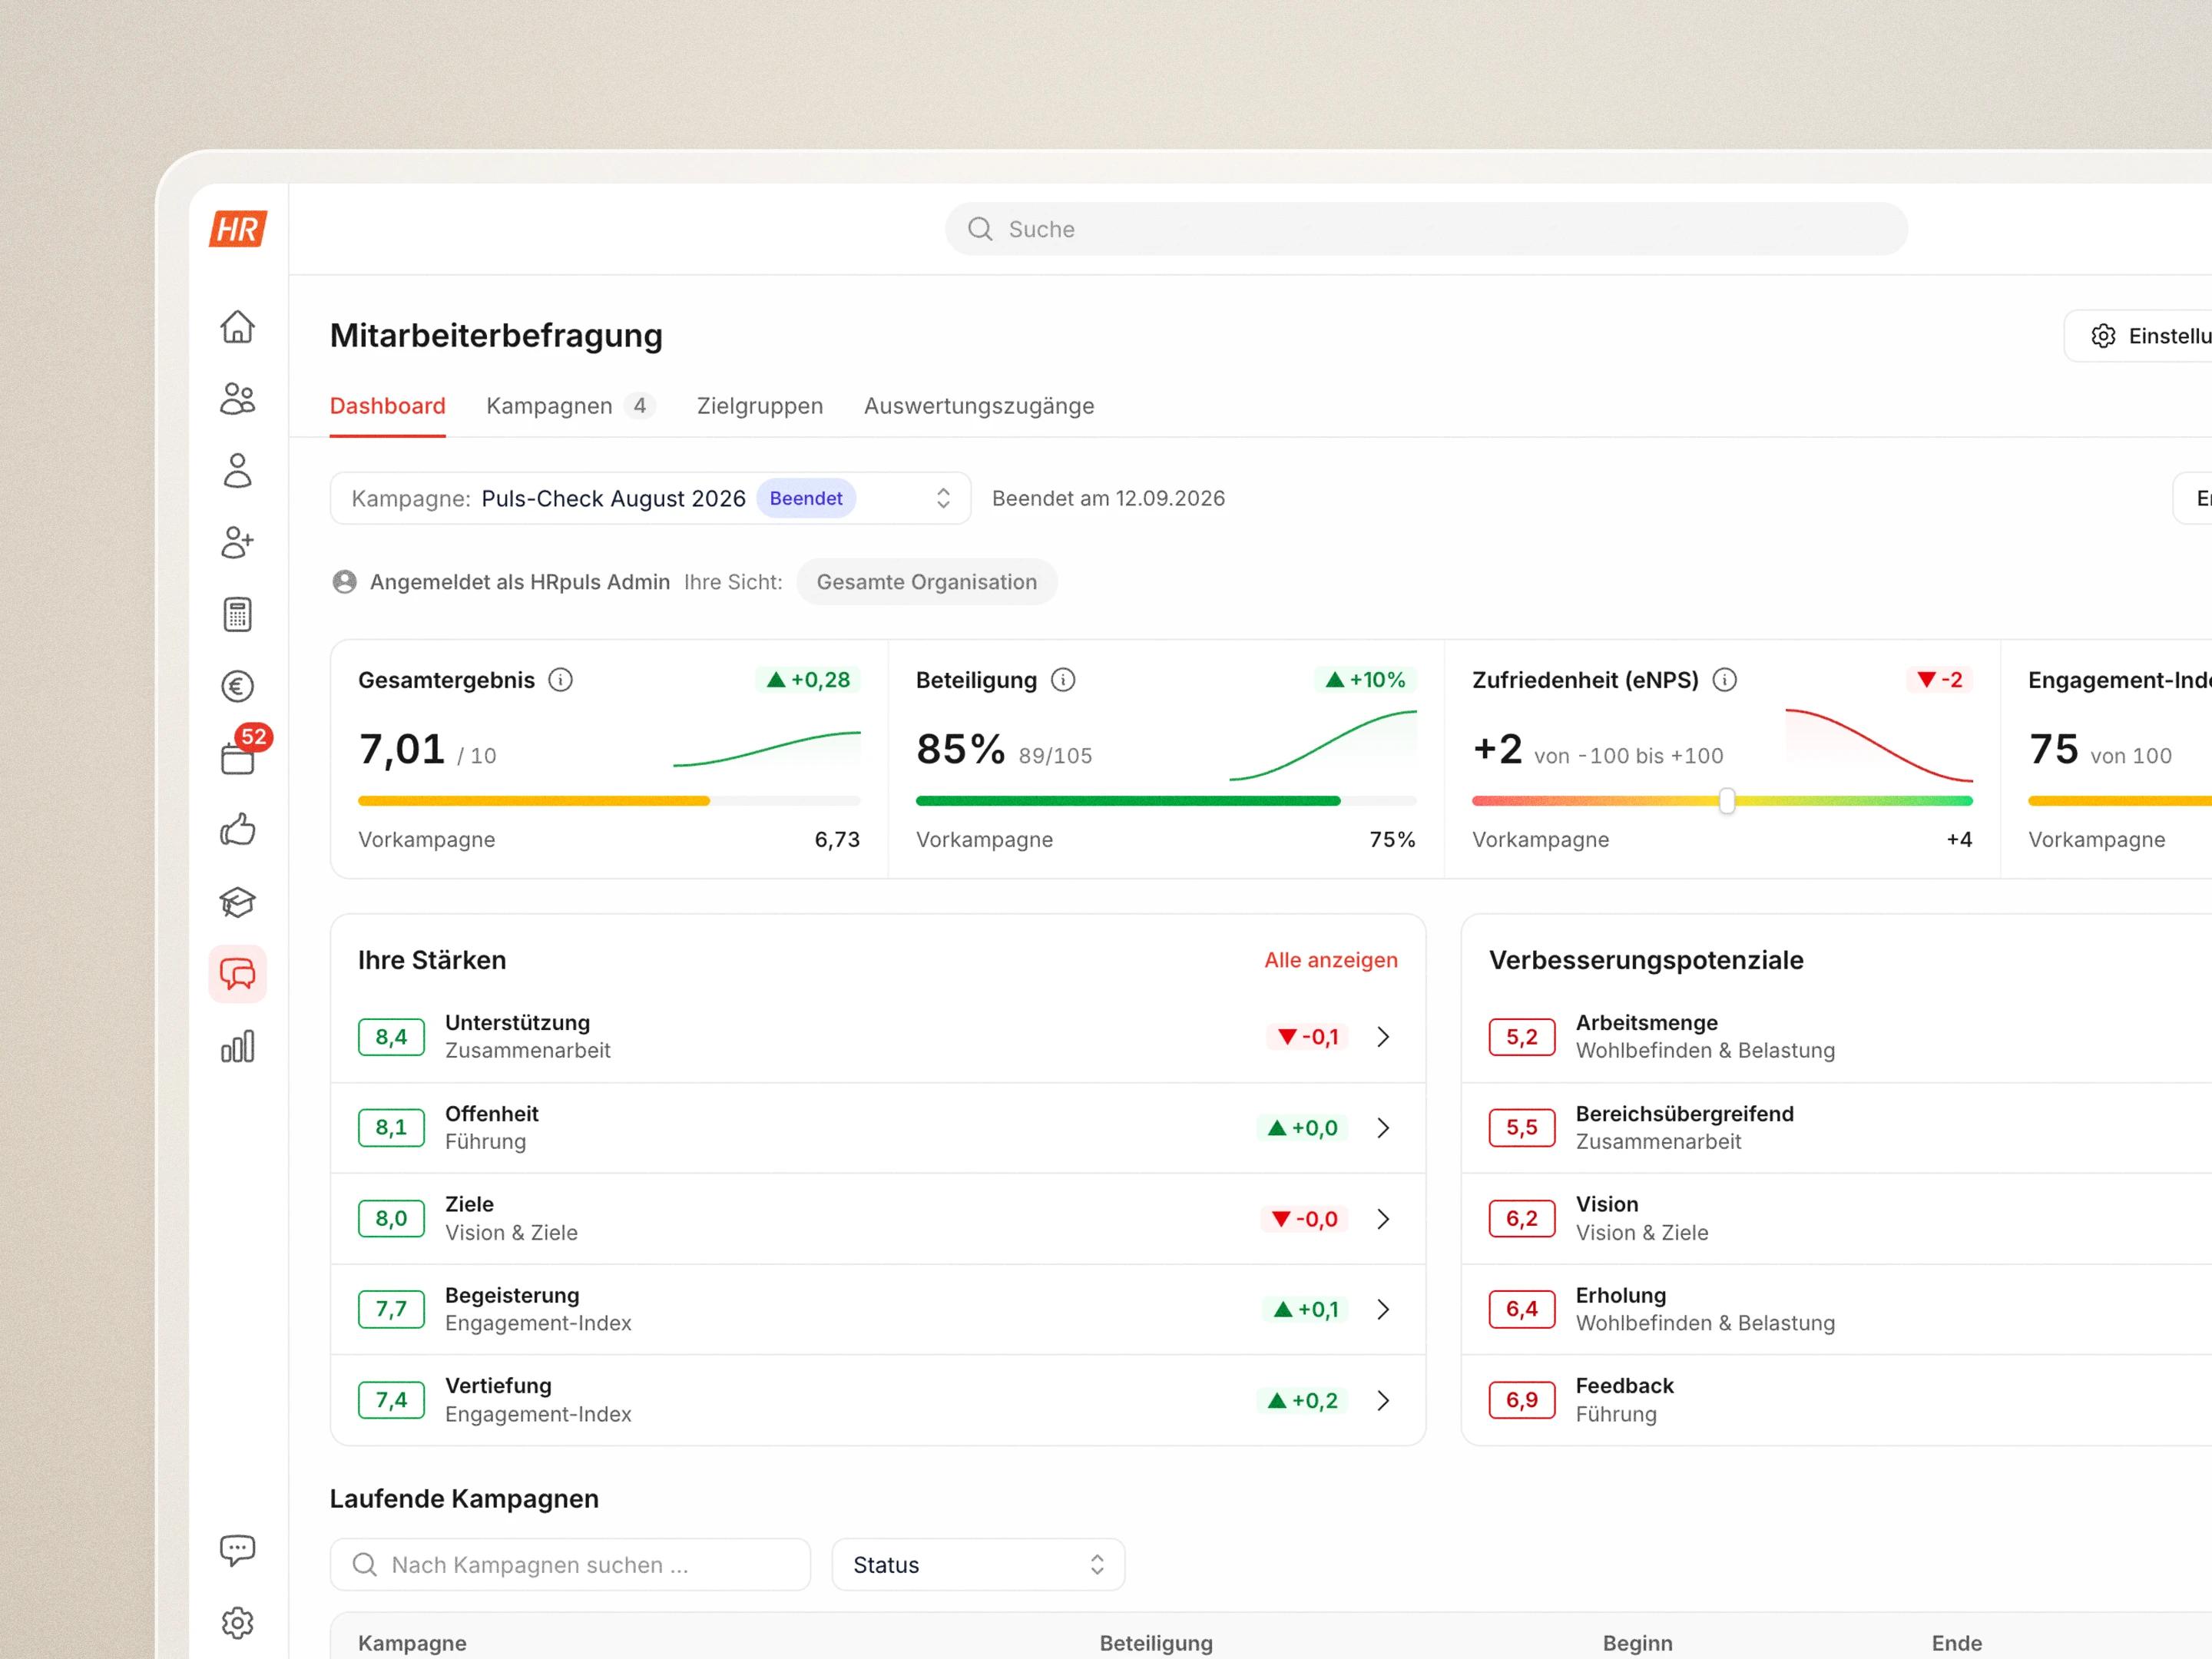This screenshot has width=2212, height=1659.
Task: Click the Beteiligung column header
Action: [1156, 1643]
